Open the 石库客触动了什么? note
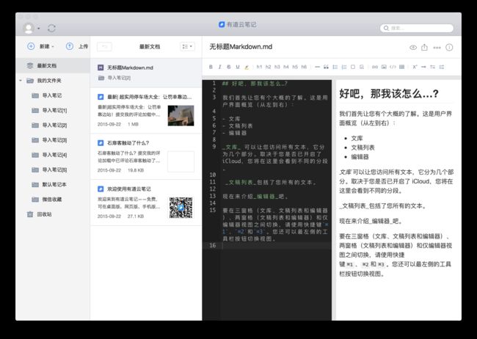The image size is (477, 339). click(x=146, y=156)
